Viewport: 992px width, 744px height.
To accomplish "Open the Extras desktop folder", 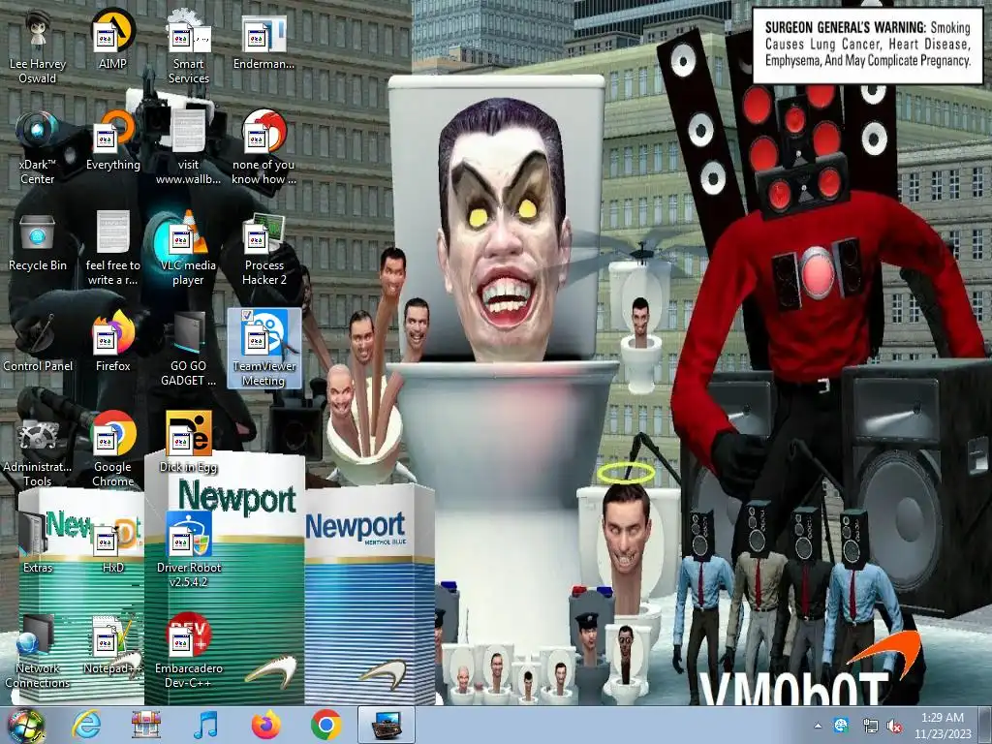I will [x=38, y=542].
